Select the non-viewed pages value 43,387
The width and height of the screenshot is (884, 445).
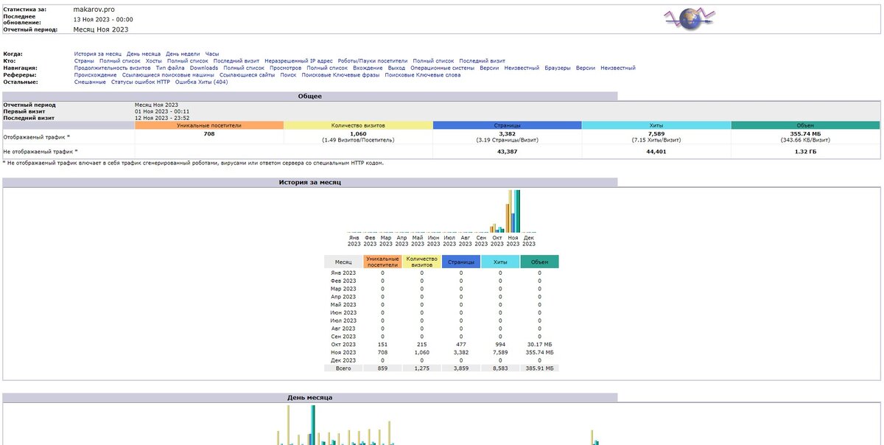point(507,151)
